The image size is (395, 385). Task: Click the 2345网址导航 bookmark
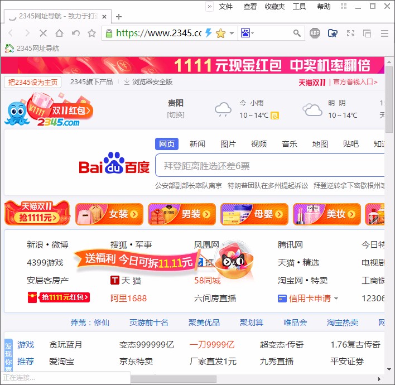(x=32, y=48)
